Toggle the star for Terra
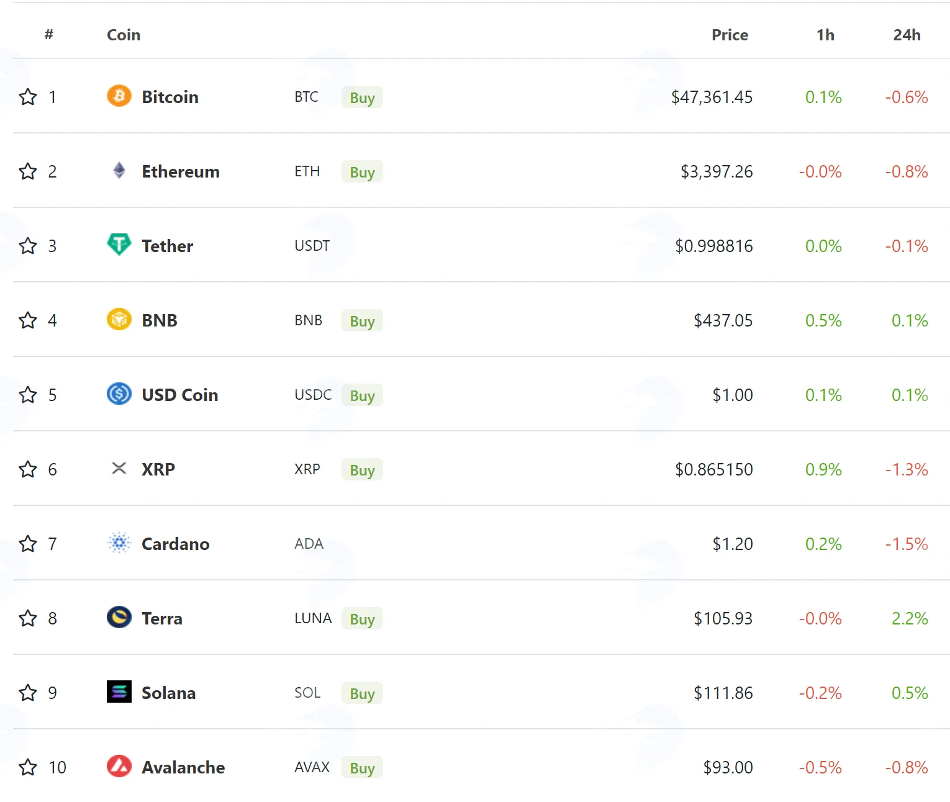This screenshot has height=802, width=950. point(28,618)
